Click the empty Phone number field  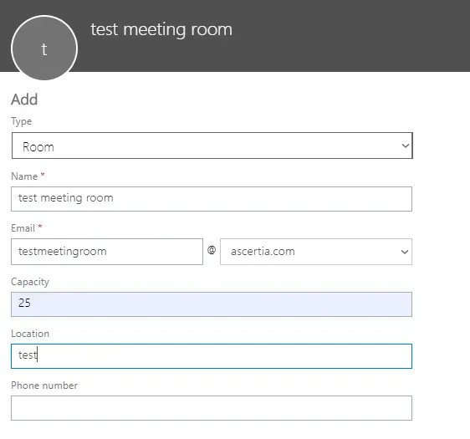point(212,408)
